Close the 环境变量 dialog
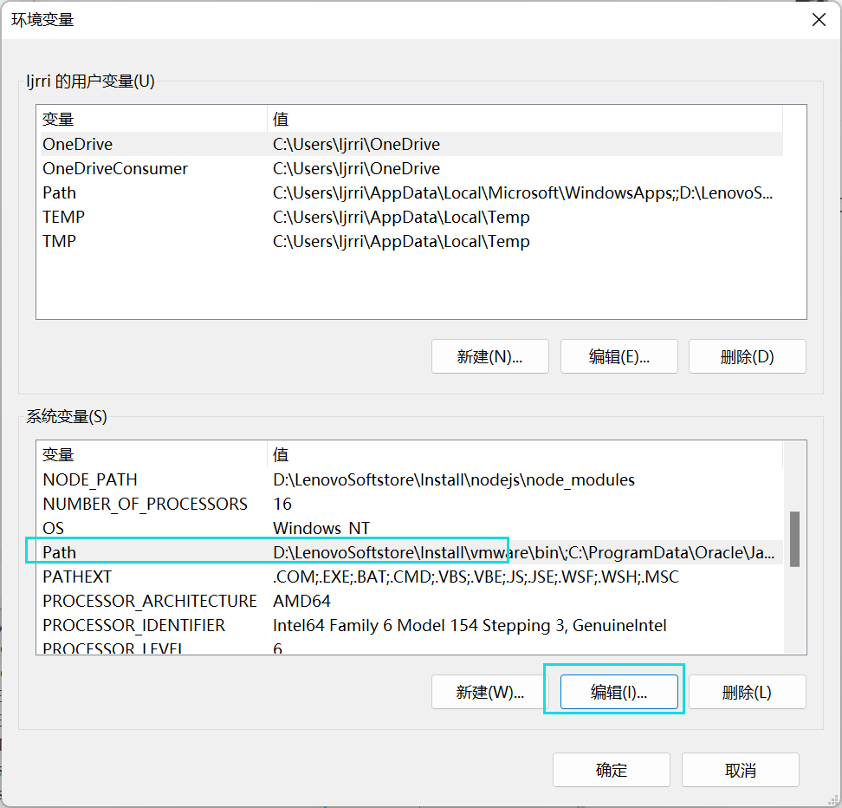This screenshot has height=808, width=842. pos(819,20)
